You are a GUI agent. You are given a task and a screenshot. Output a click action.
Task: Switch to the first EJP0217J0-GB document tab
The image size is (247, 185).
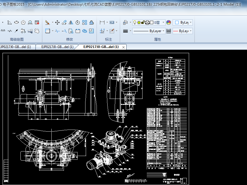pyautogui.click(x=16, y=47)
